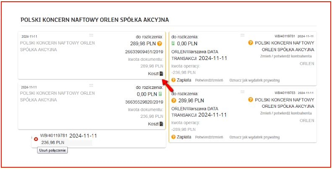Click contractor question icon on WB/40119781 card
The image size is (332, 169).
pyautogui.click(x=251, y=43)
